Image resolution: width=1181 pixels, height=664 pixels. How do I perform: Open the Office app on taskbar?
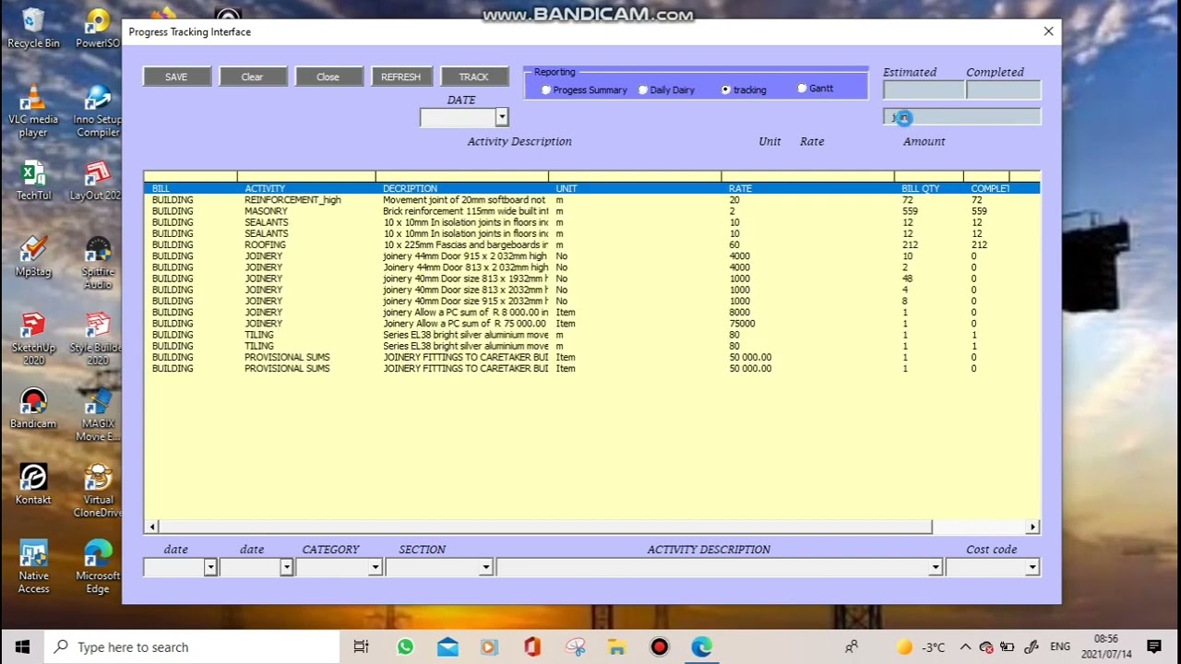coord(532,646)
